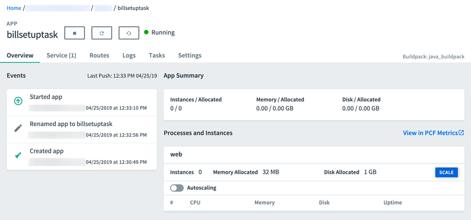Click the Disk column header in the instances table
This screenshot has height=220, width=471.
324,202
